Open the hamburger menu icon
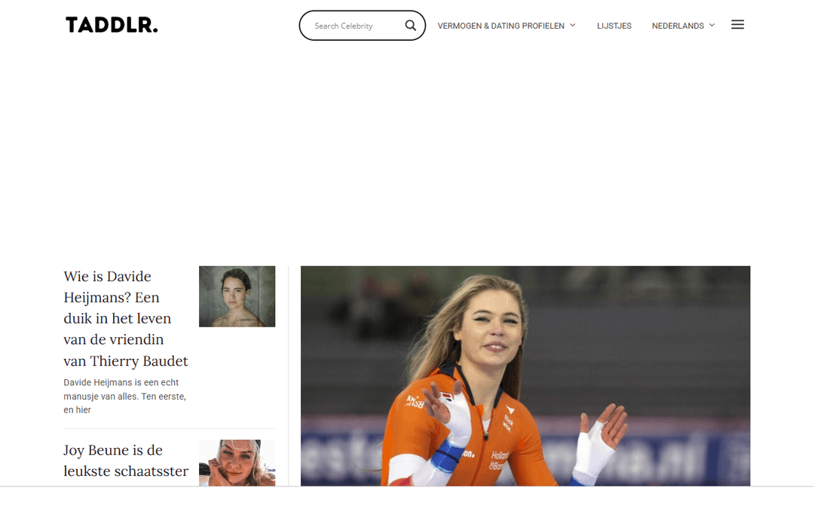This screenshot has width=814, height=509. [x=738, y=24]
